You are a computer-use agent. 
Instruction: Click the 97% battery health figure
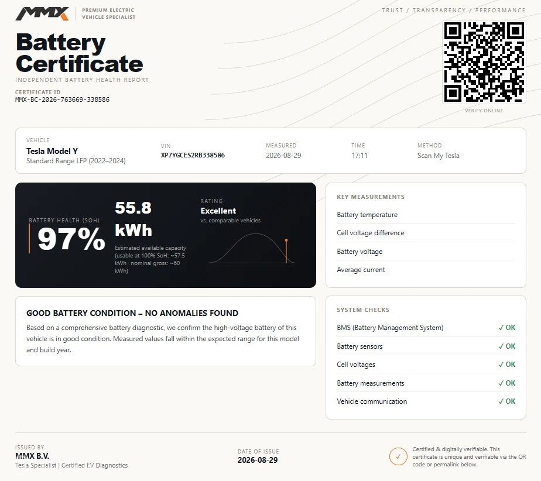coord(71,239)
